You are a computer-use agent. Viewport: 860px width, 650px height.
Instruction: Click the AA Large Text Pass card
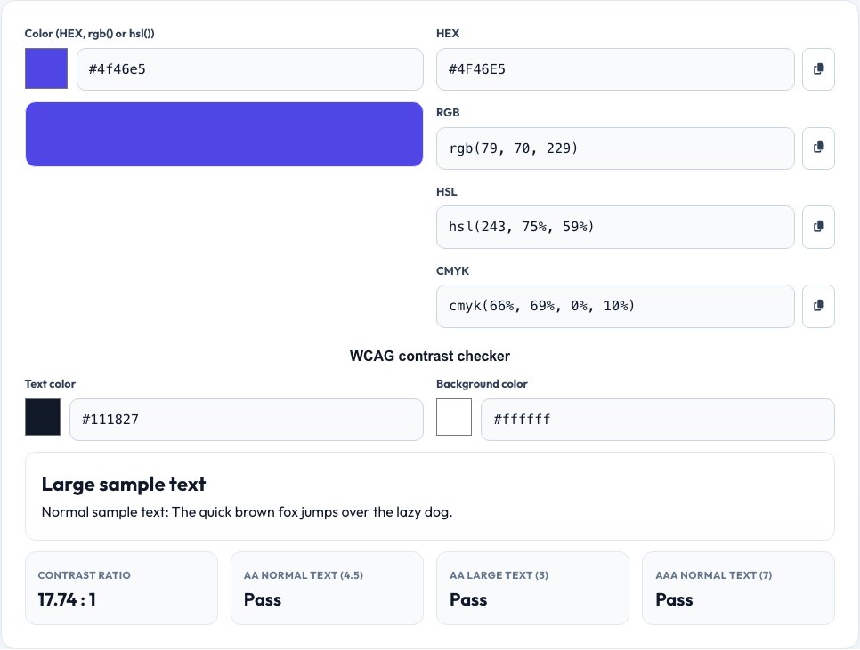(532, 588)
